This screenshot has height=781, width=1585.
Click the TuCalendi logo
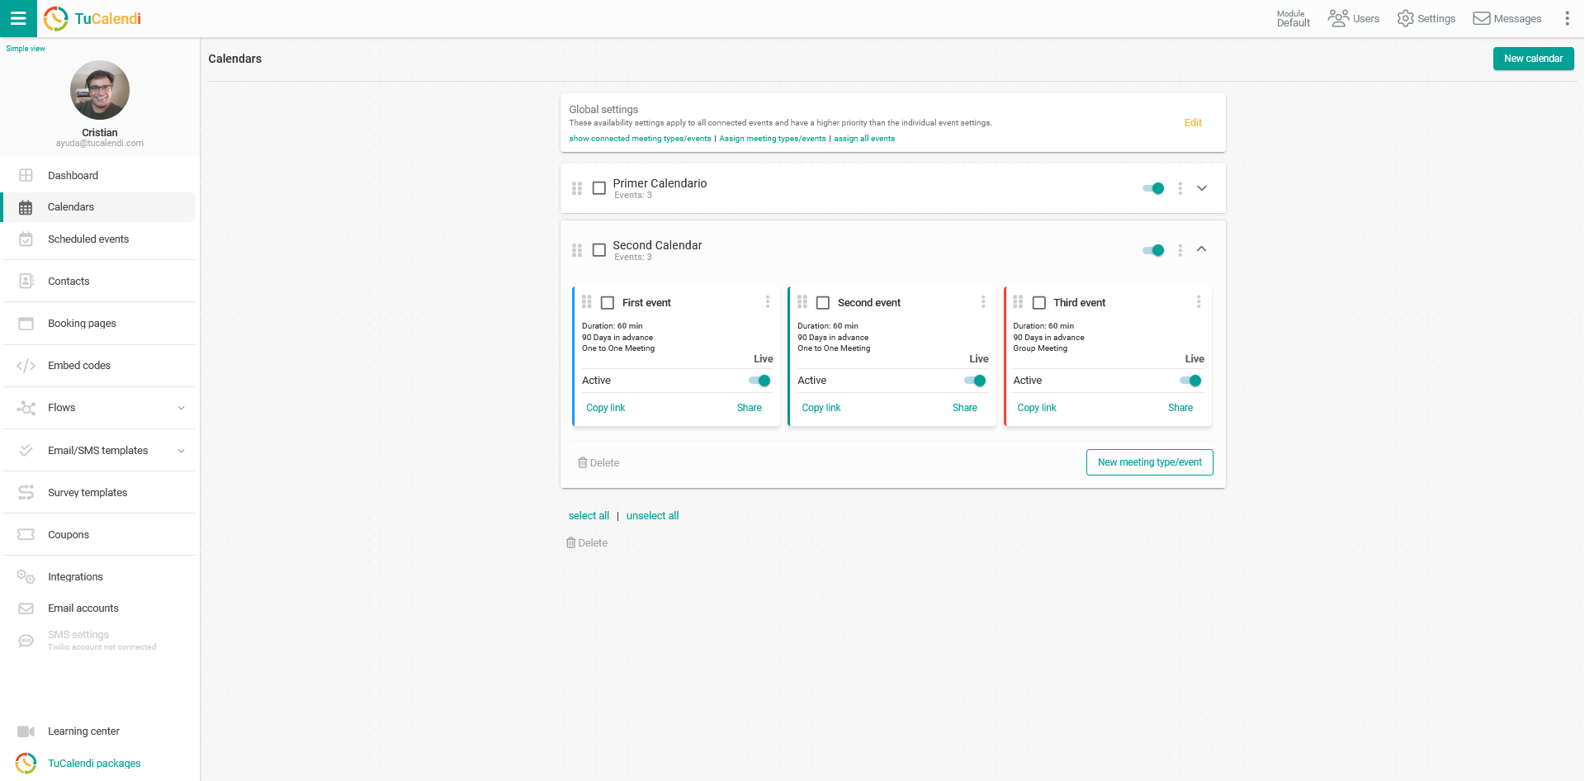(x=92, y=18)
